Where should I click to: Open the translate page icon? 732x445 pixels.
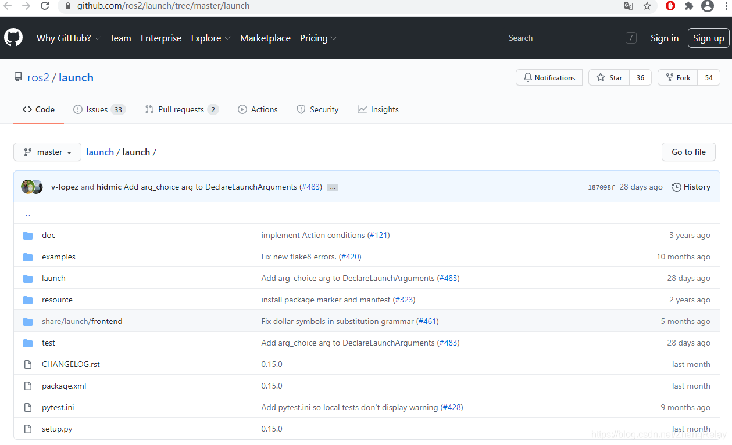click(629, 6)
